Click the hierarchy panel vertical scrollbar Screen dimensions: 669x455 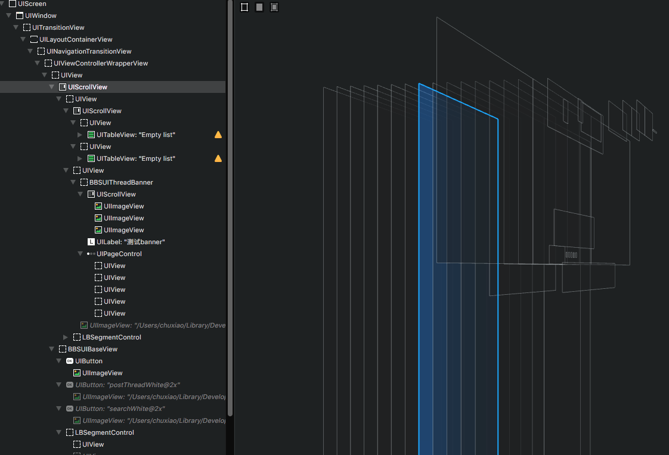tap(230, 208)
